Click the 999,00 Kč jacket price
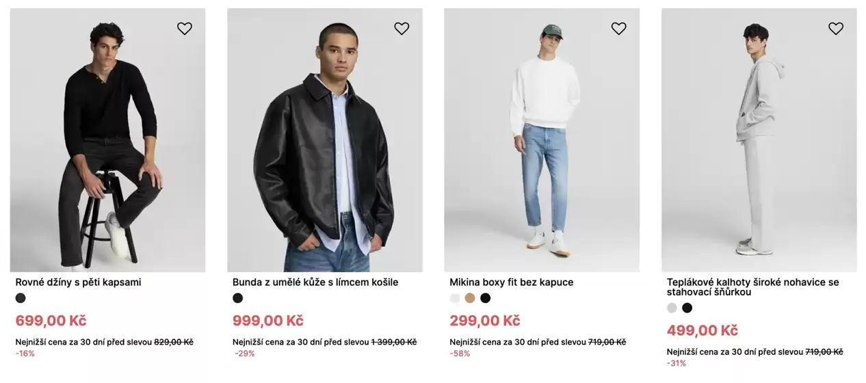The width and height of the screenshot is (866, 383). (268, 321)
